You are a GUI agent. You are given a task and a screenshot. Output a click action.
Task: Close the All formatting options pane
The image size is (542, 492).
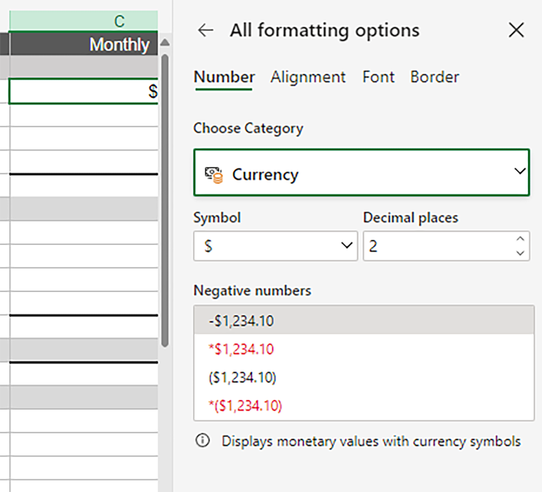pyautogui.click(x=516, y=30)
